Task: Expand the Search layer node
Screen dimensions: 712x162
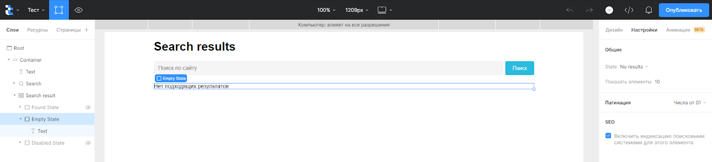Action: coord(14,83)
